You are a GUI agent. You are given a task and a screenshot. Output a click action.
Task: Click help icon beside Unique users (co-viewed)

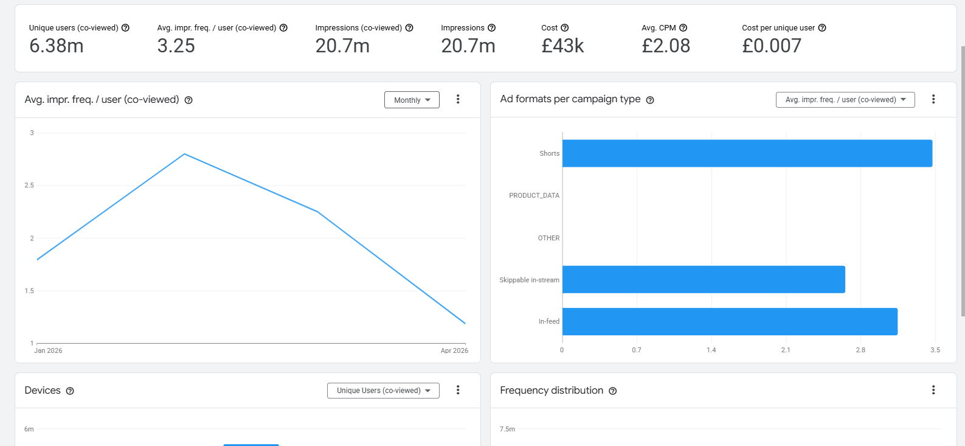click(x=125, y=28)
